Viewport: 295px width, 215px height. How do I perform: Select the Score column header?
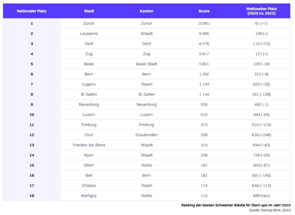204,11
